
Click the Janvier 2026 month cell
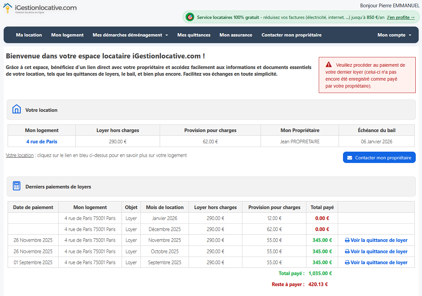pyautogui.click(x=165, y=218)
